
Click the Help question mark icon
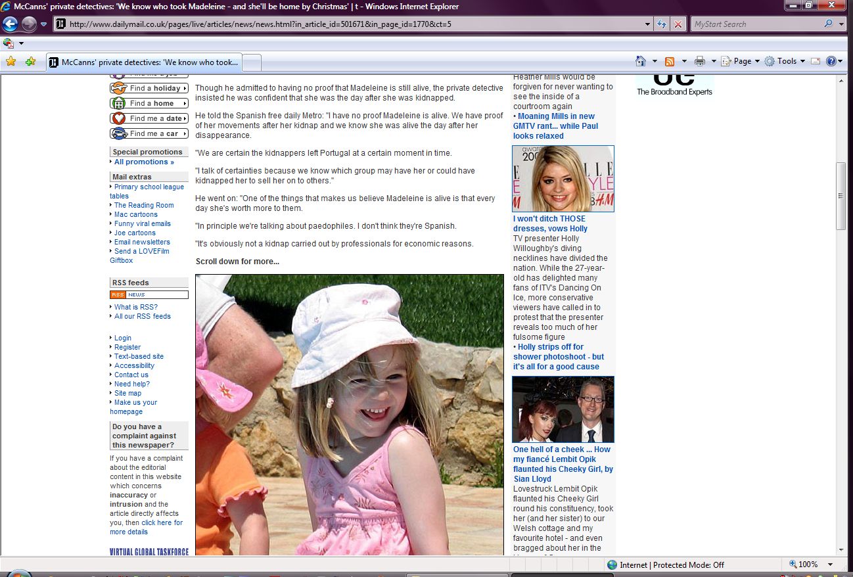831,61
